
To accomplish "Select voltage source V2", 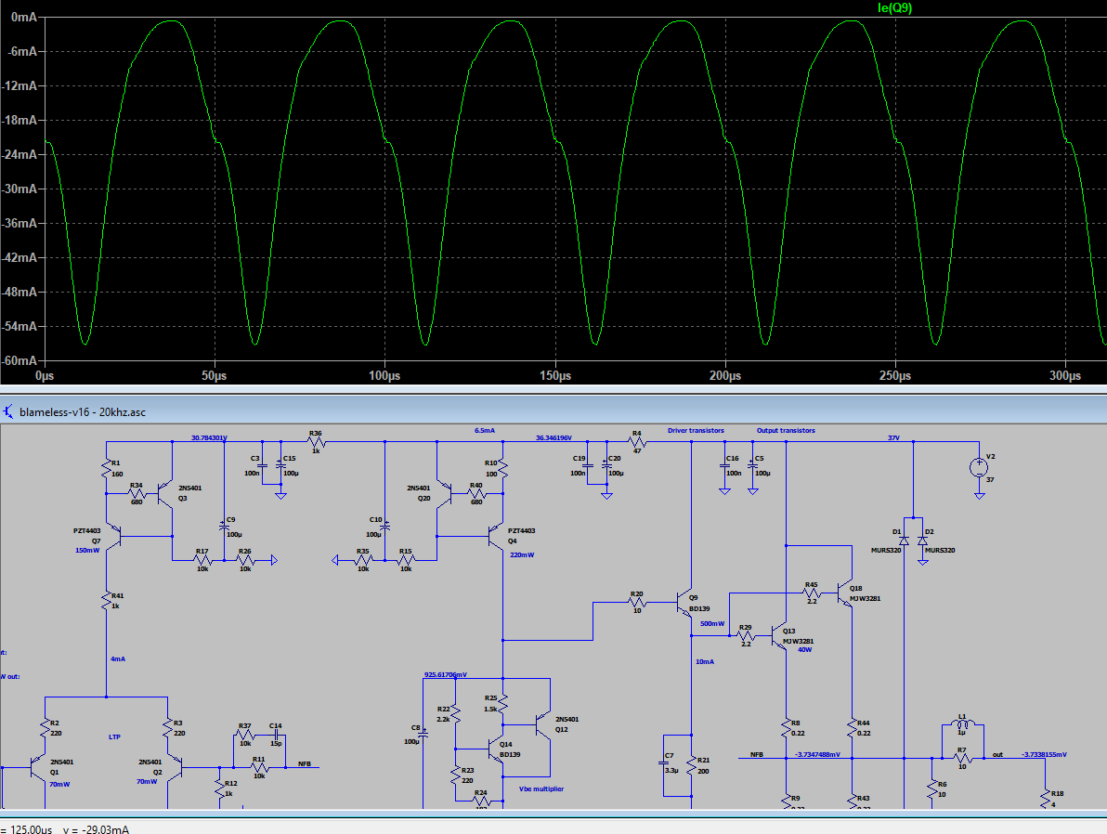I will (x=979, y=467).
